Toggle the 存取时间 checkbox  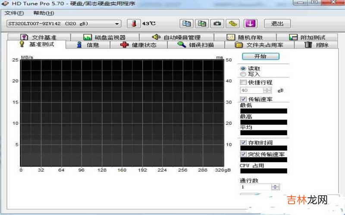coord(243,142)
